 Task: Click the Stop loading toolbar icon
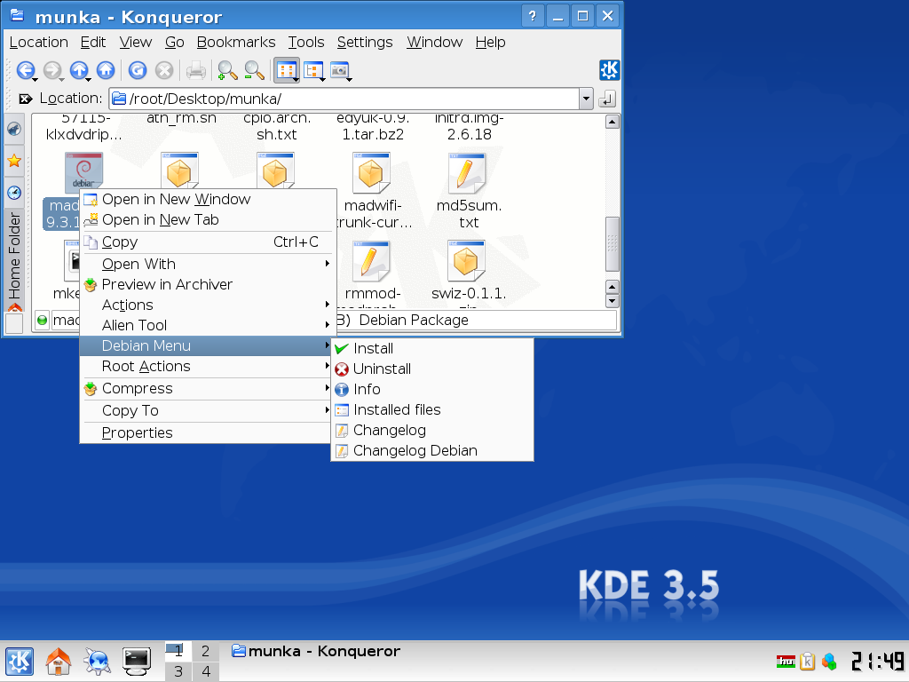click(164, 70)
